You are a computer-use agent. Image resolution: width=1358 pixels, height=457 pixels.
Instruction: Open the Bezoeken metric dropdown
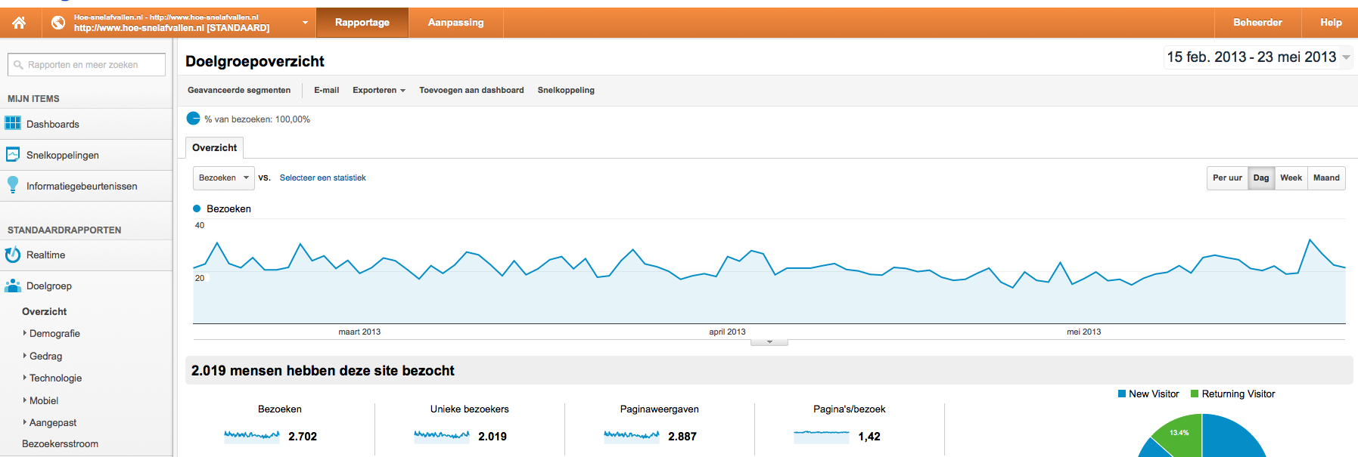[223, 178]
